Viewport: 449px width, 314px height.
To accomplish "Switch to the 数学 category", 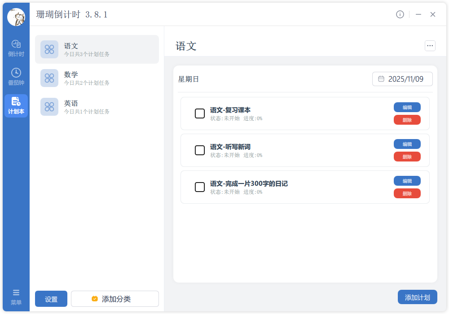I will (97, 78).
